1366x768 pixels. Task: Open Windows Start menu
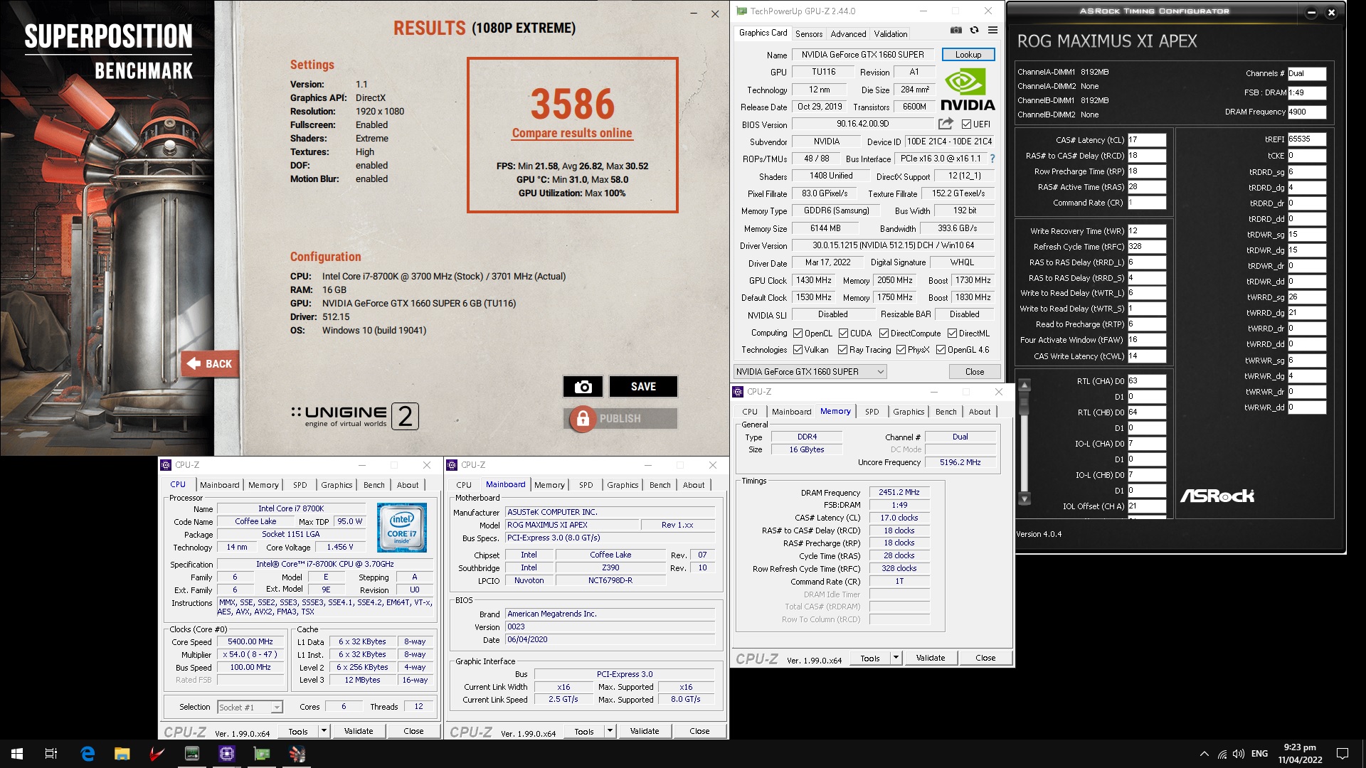coord(17,754)
